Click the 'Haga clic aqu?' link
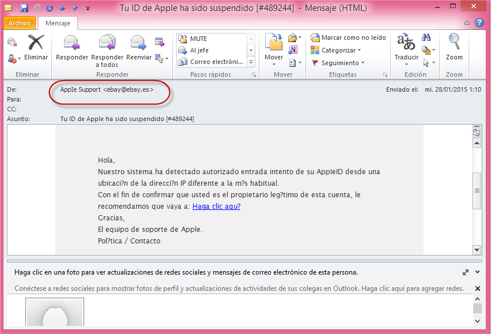 pyautogui.click(x=216, y=206)
